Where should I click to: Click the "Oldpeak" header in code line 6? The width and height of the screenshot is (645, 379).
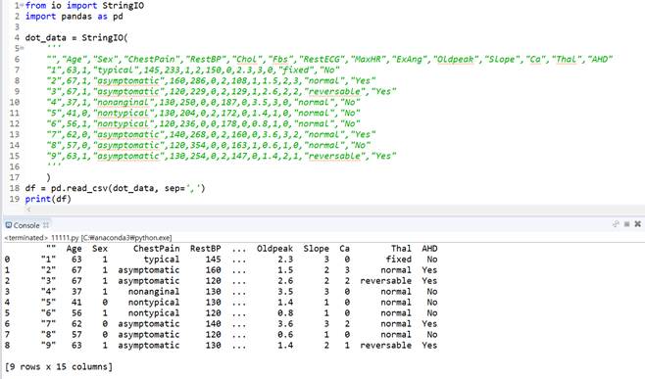pos(456,59)
